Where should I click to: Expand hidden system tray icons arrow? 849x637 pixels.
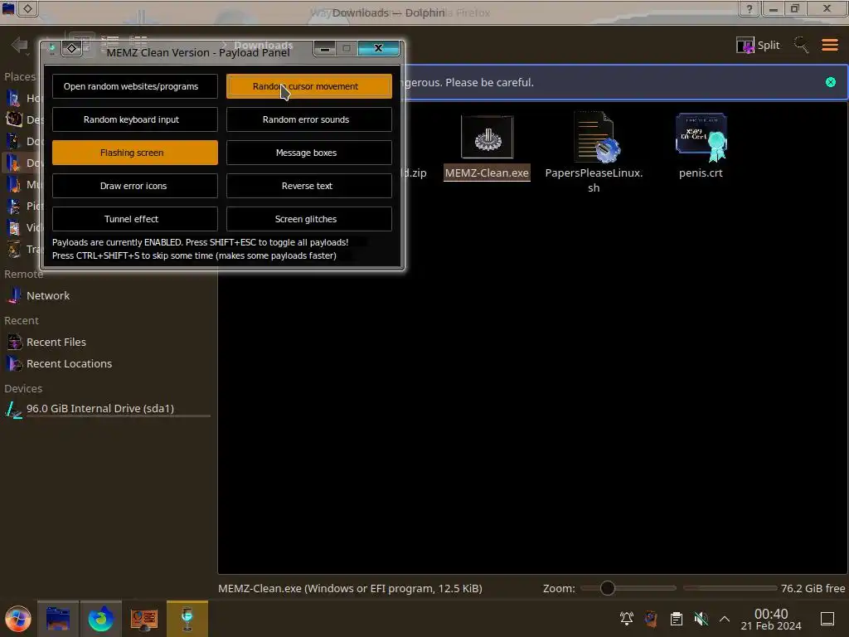(725, 619)
